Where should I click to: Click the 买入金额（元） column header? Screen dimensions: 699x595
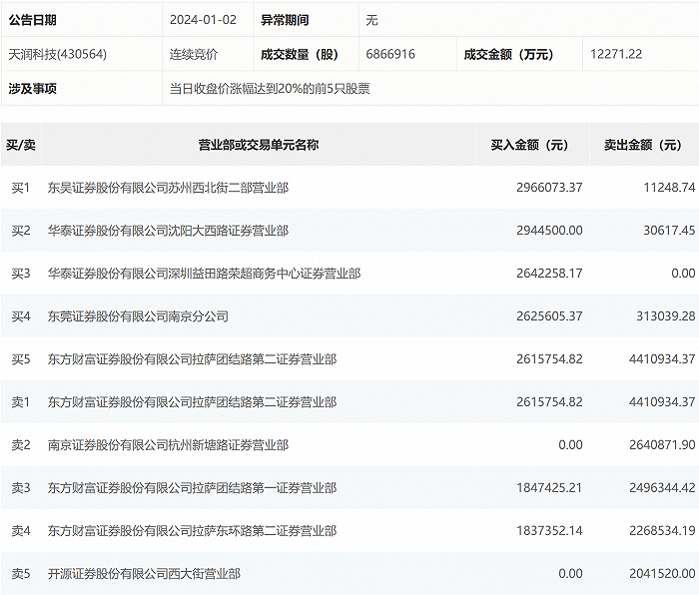point(529,145)
